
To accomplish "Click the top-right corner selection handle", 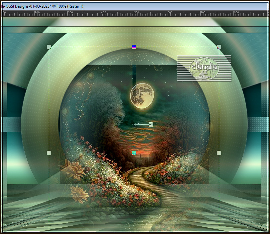I will tap(219, 47).
